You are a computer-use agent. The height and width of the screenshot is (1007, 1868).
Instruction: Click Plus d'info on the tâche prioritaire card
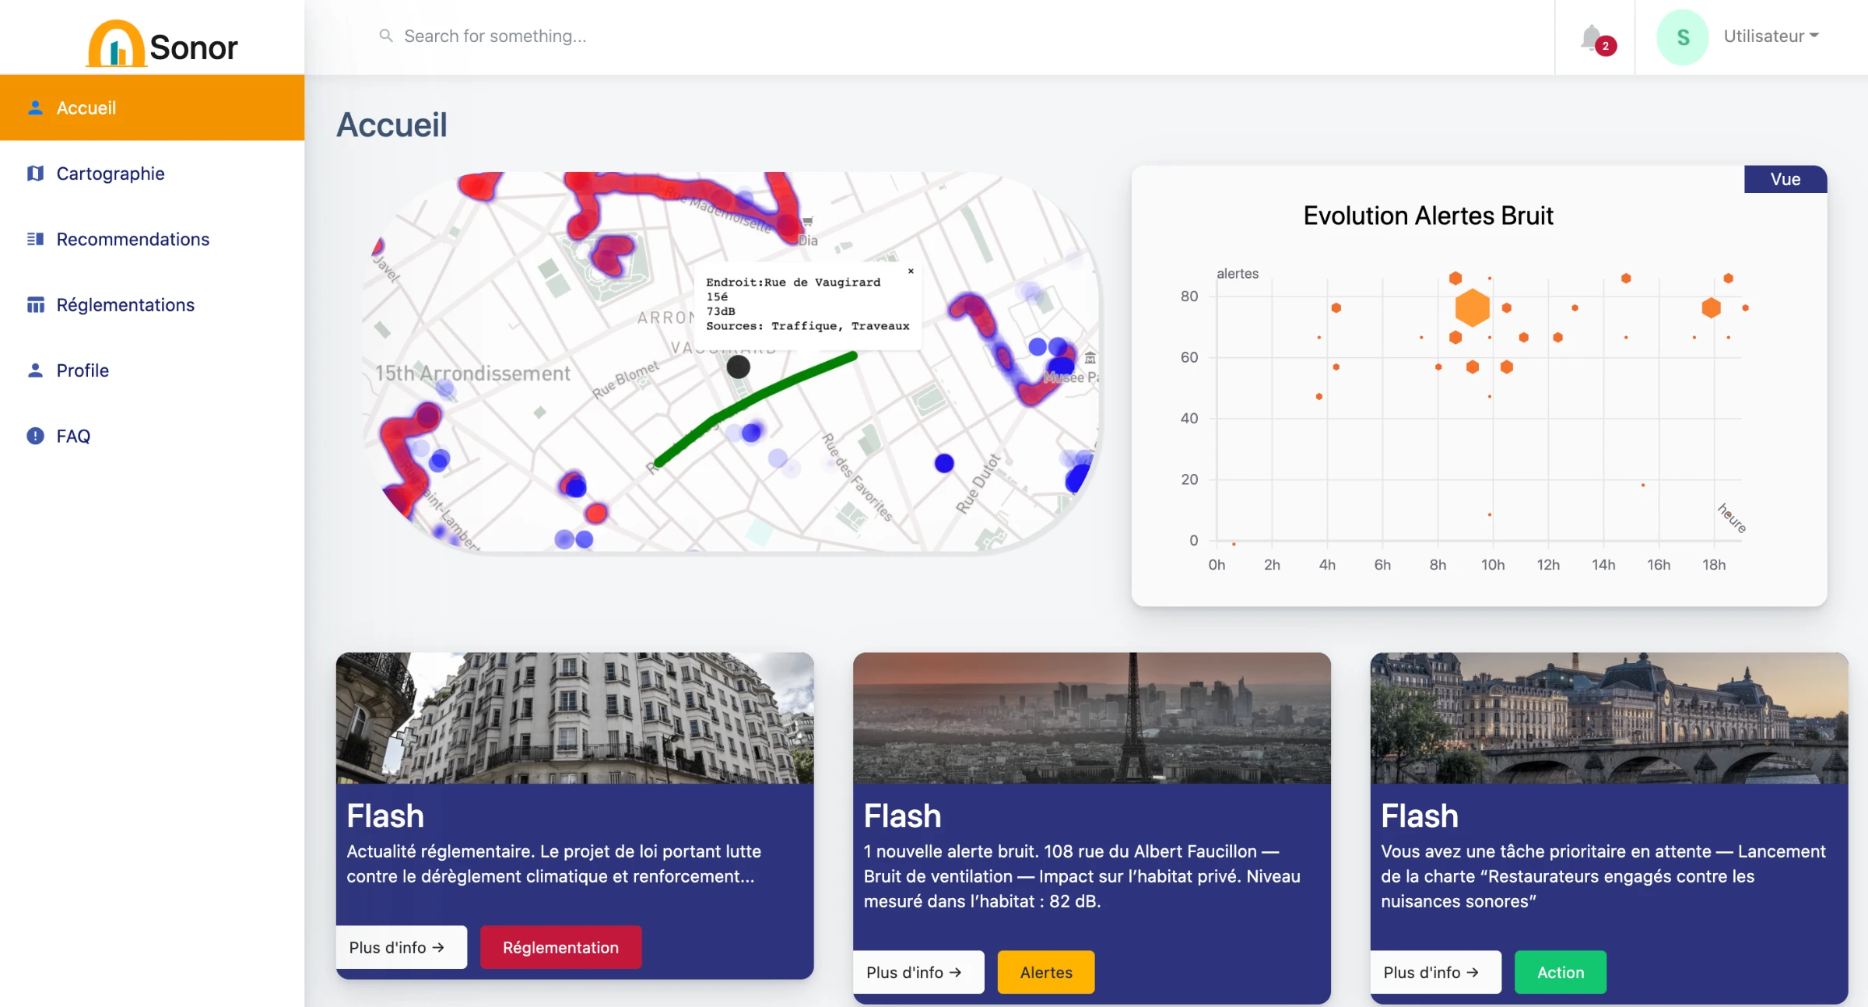tap(1435, 972)
